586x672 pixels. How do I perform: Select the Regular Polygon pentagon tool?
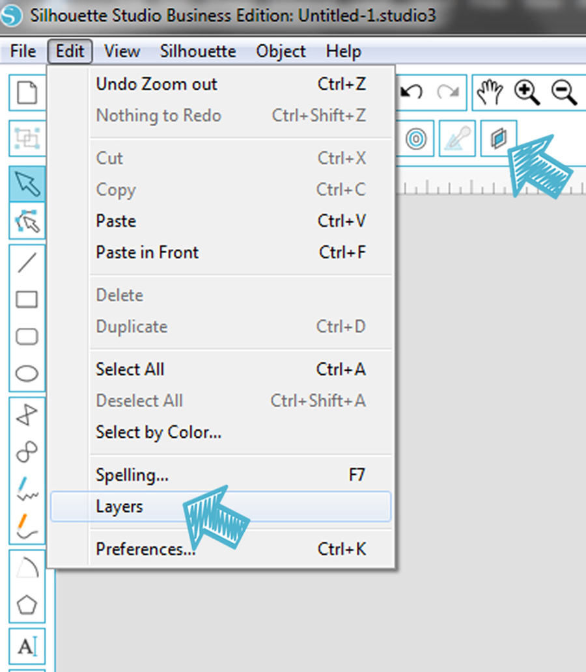27,604
